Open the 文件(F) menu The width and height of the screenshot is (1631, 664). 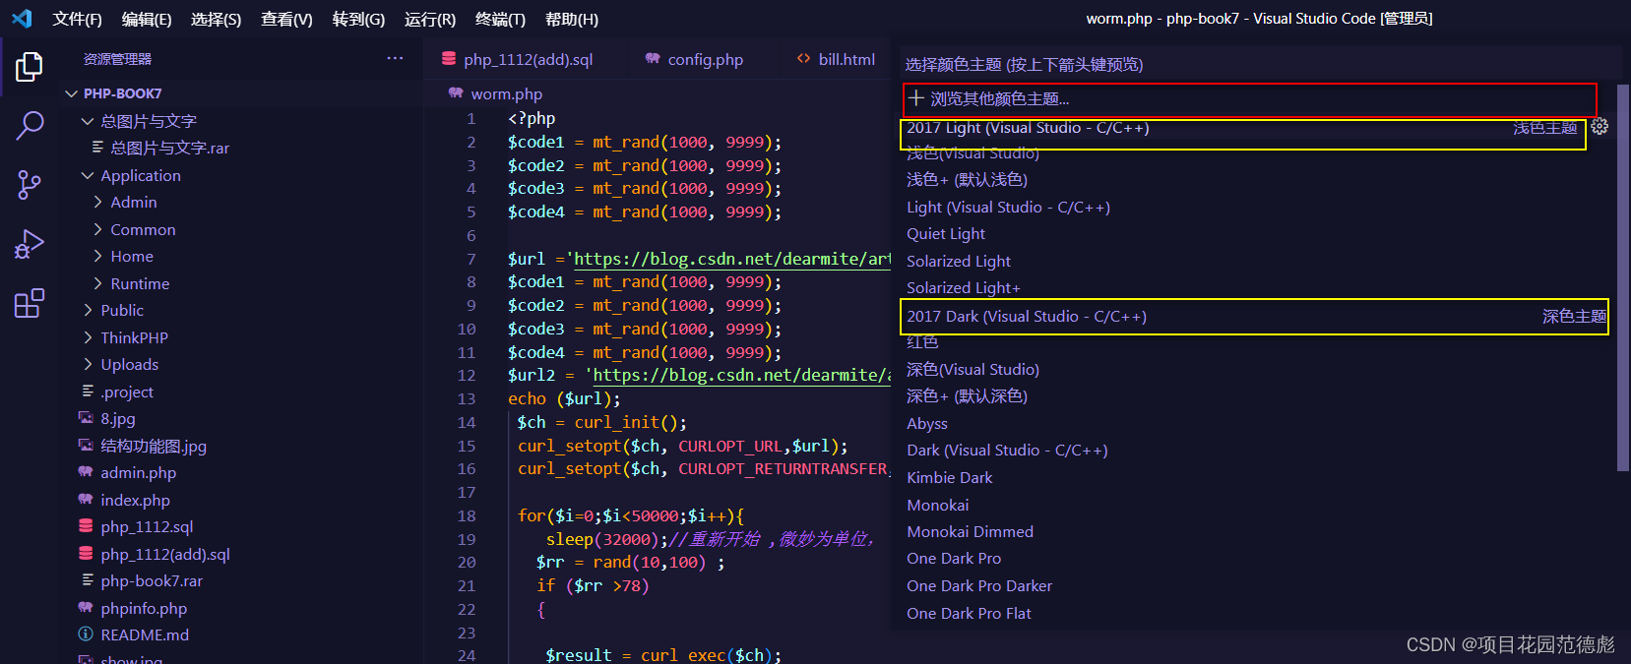[77, 19]
